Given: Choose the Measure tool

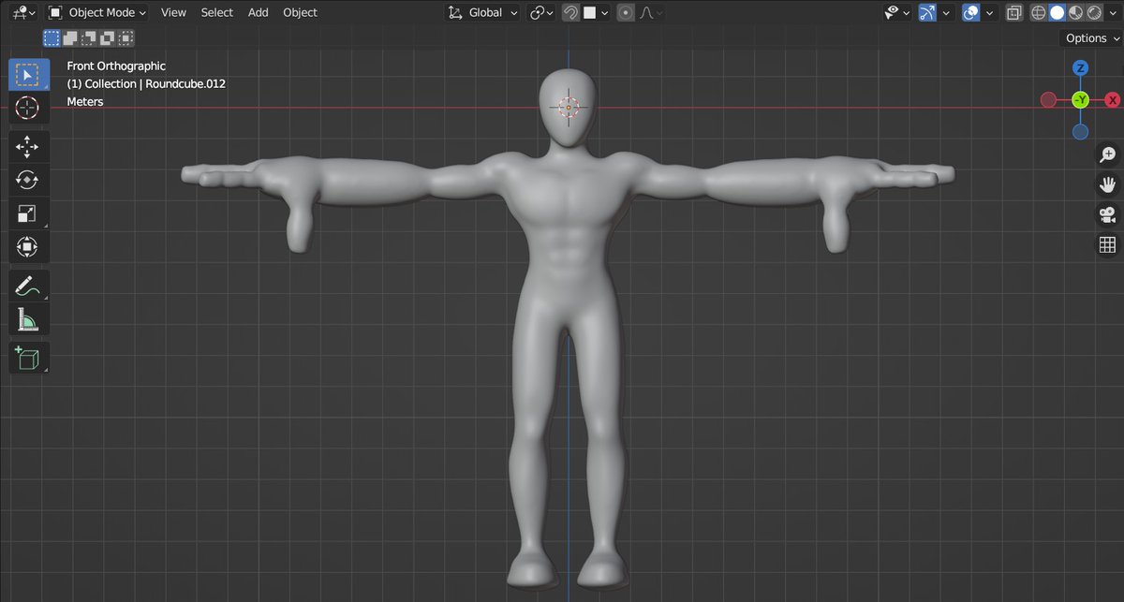Looking at the screenshot, I should point(28,319).
